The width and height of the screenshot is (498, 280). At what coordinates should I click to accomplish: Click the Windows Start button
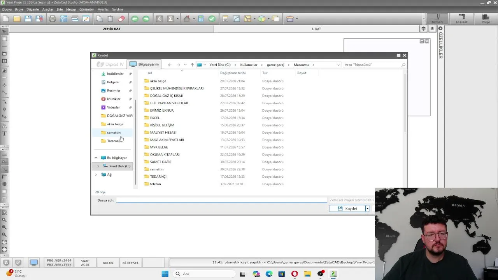click(x=165, y=274)
